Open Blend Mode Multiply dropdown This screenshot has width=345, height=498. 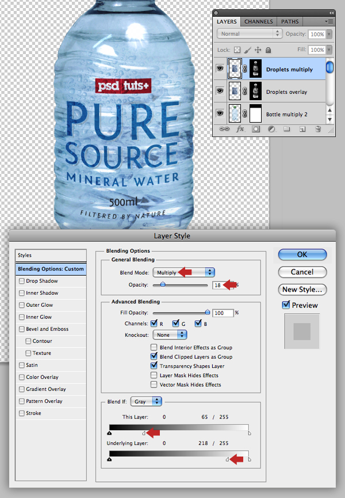pyautogui.click(x=184, y=272)
